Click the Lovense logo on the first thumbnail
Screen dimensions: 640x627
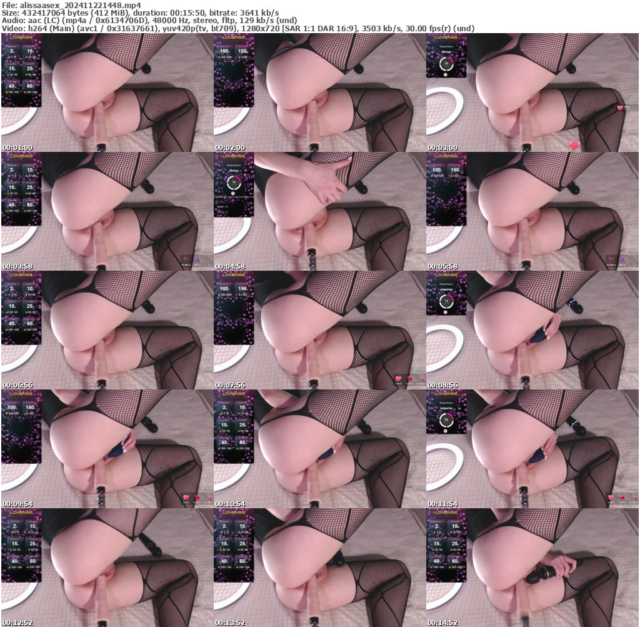[x=21, y=38]
